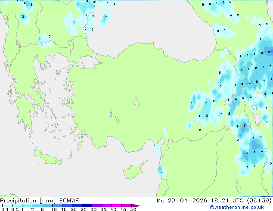This screenshot has height=211, width=273.
Task: Click the island of Crete on the map
Action: tap(47, 157)
